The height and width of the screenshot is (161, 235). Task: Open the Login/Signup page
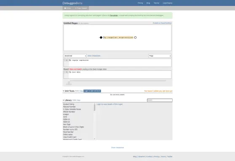coord(168,3)
